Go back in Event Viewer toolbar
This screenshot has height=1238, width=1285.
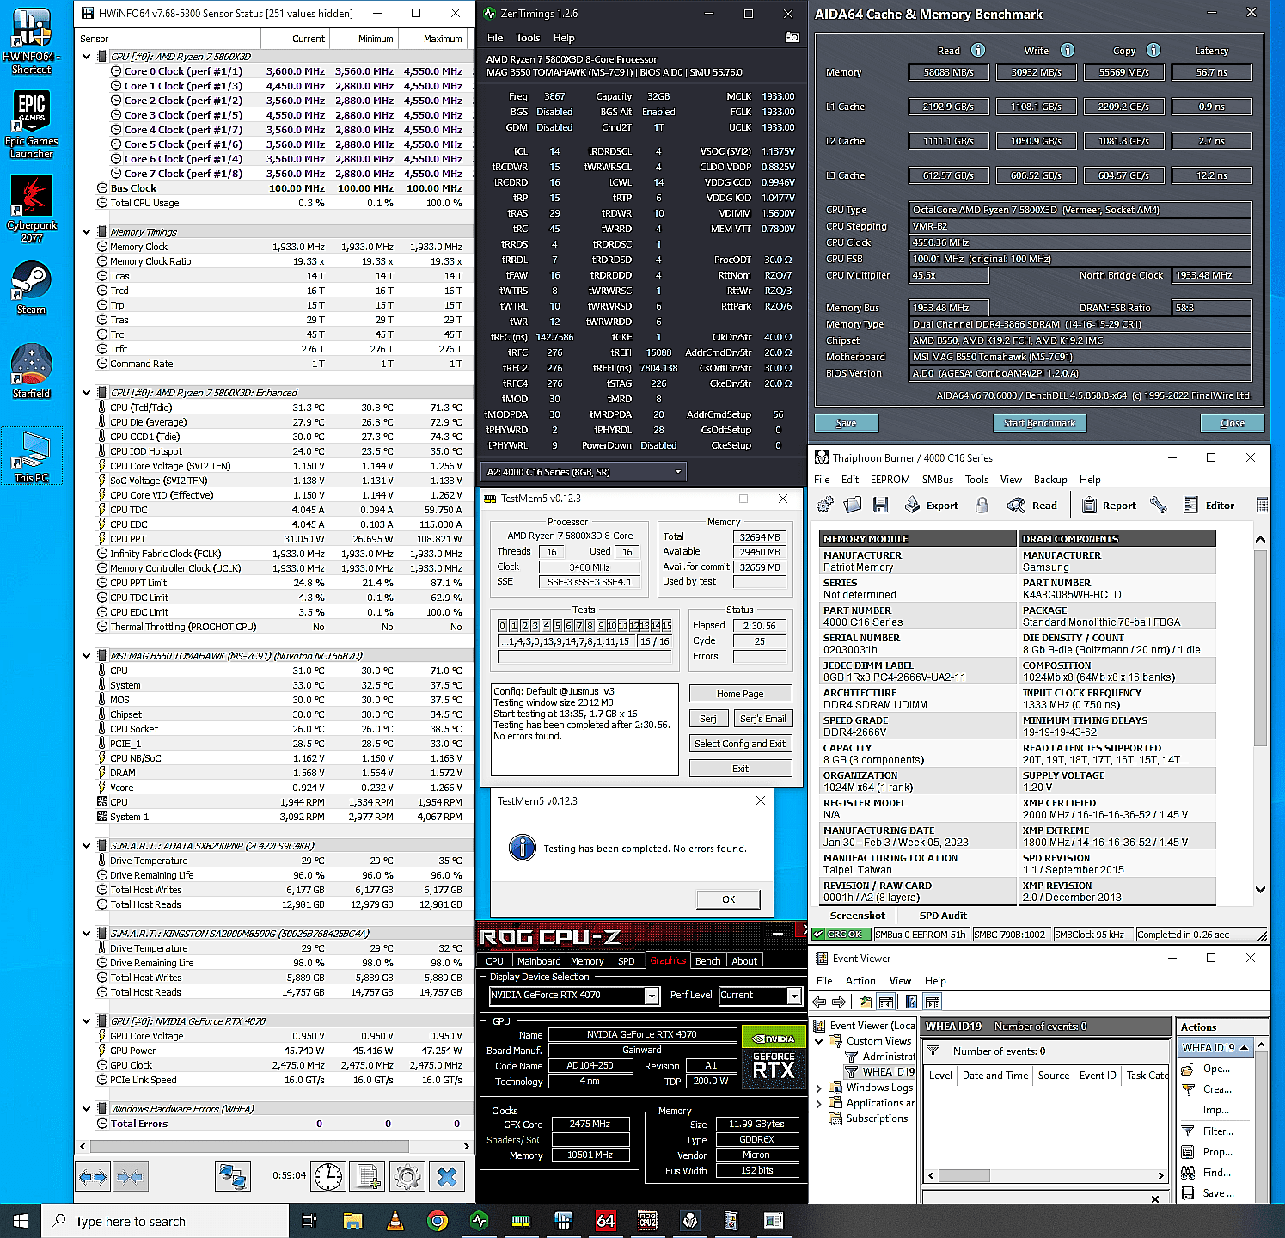tap(819, 1002)
